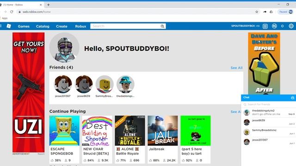Open the Apps bookmarks shortcut
The width and height of the screenshot is (296, 166).
tap(4, 18)
